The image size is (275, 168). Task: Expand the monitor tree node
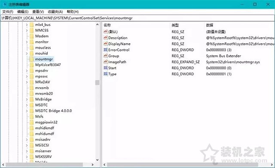point(27,42)
